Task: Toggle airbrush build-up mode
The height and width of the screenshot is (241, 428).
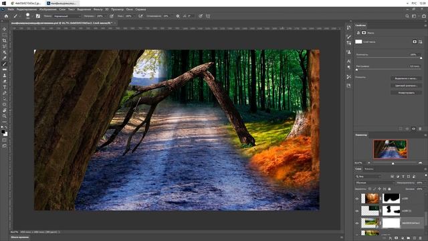Action: tap(140, 16)
